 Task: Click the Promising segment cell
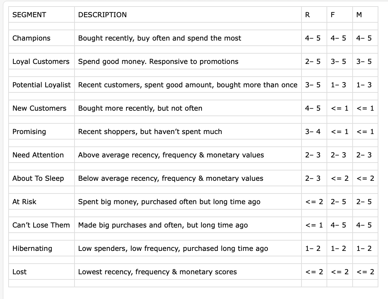29,132
